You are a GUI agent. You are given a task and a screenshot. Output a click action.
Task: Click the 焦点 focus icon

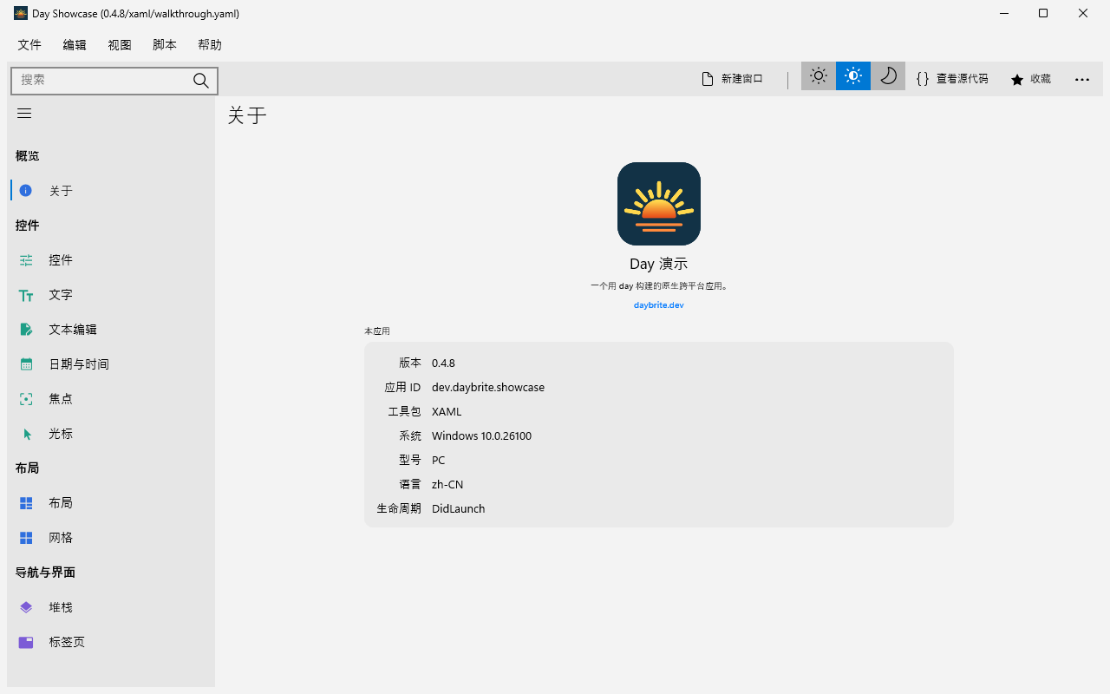(x=26, y=399)
